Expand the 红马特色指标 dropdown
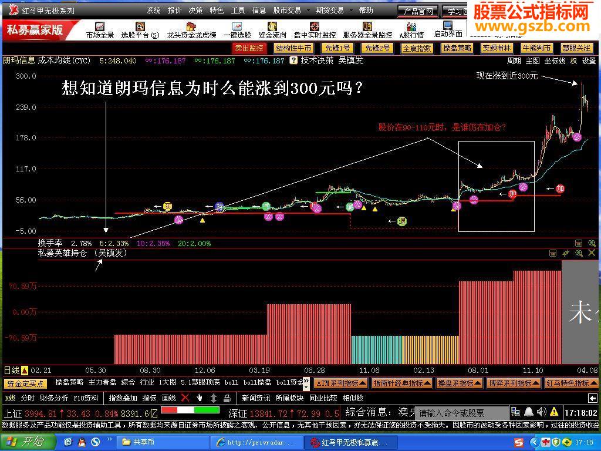Viewport: 601px width, 451px height. tap(571, 383)
